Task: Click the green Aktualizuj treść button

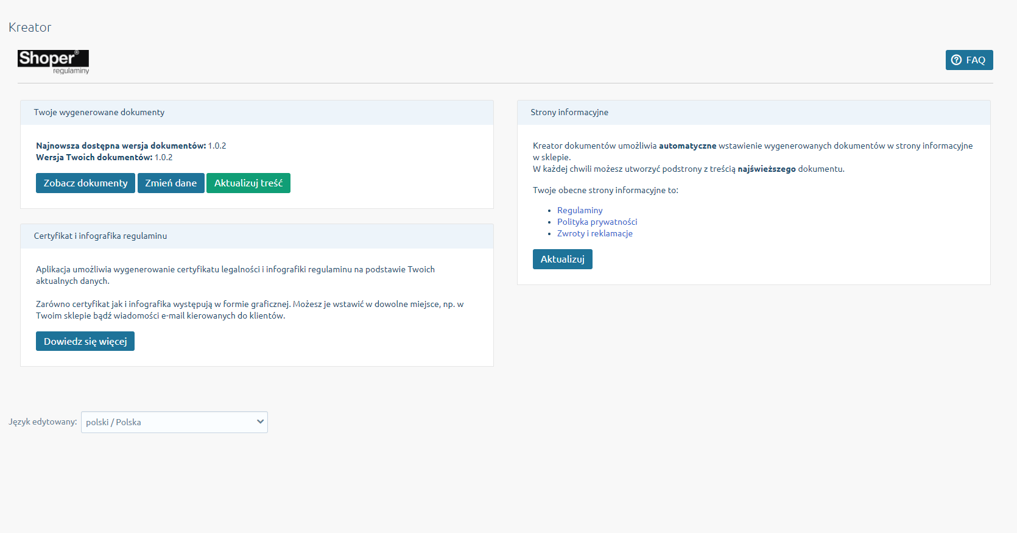Action: 248,183
